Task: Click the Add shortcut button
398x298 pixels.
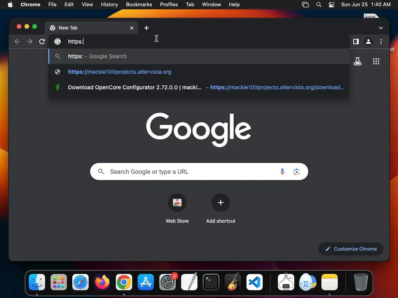Action: pos(221,208)
